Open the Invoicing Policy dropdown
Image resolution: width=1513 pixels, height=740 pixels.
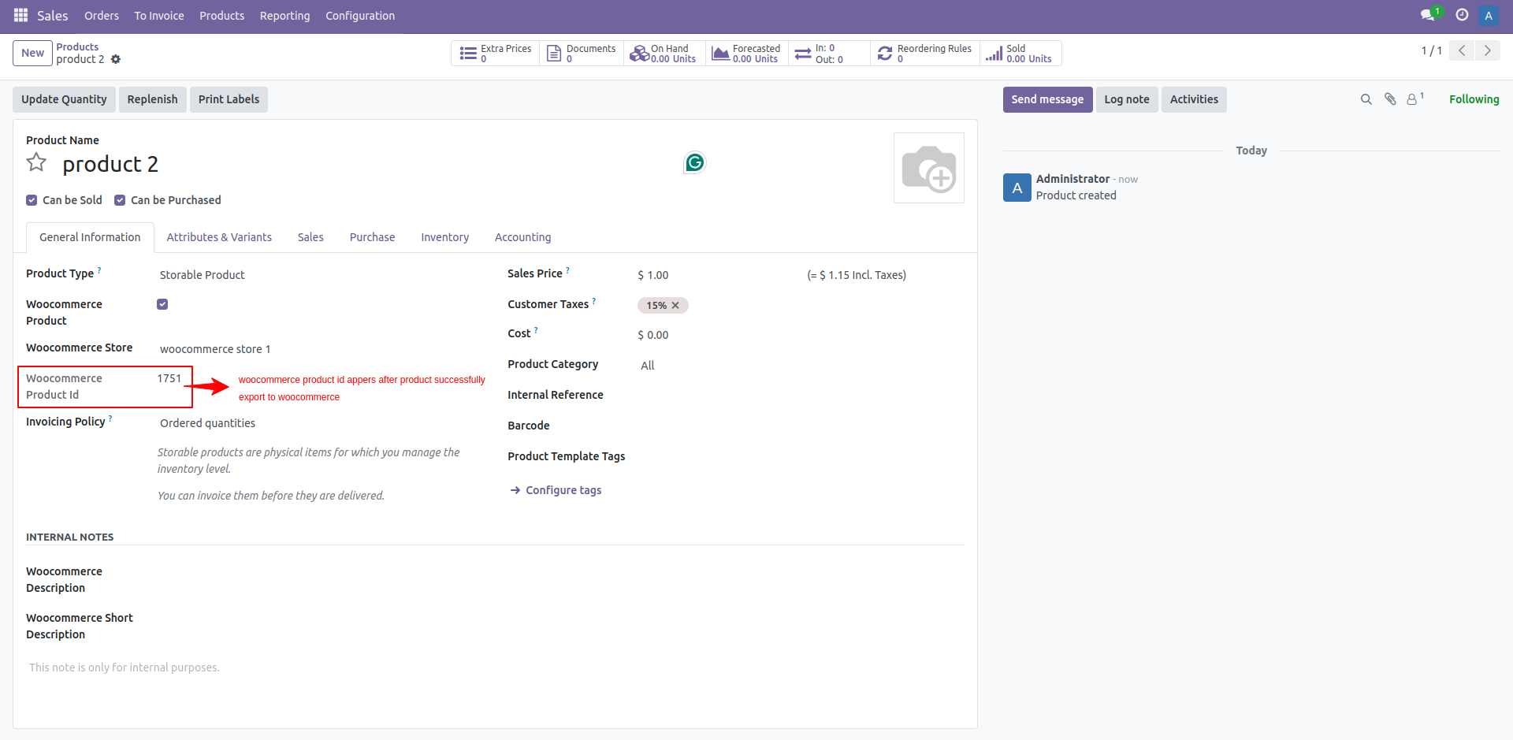(207, 422)
